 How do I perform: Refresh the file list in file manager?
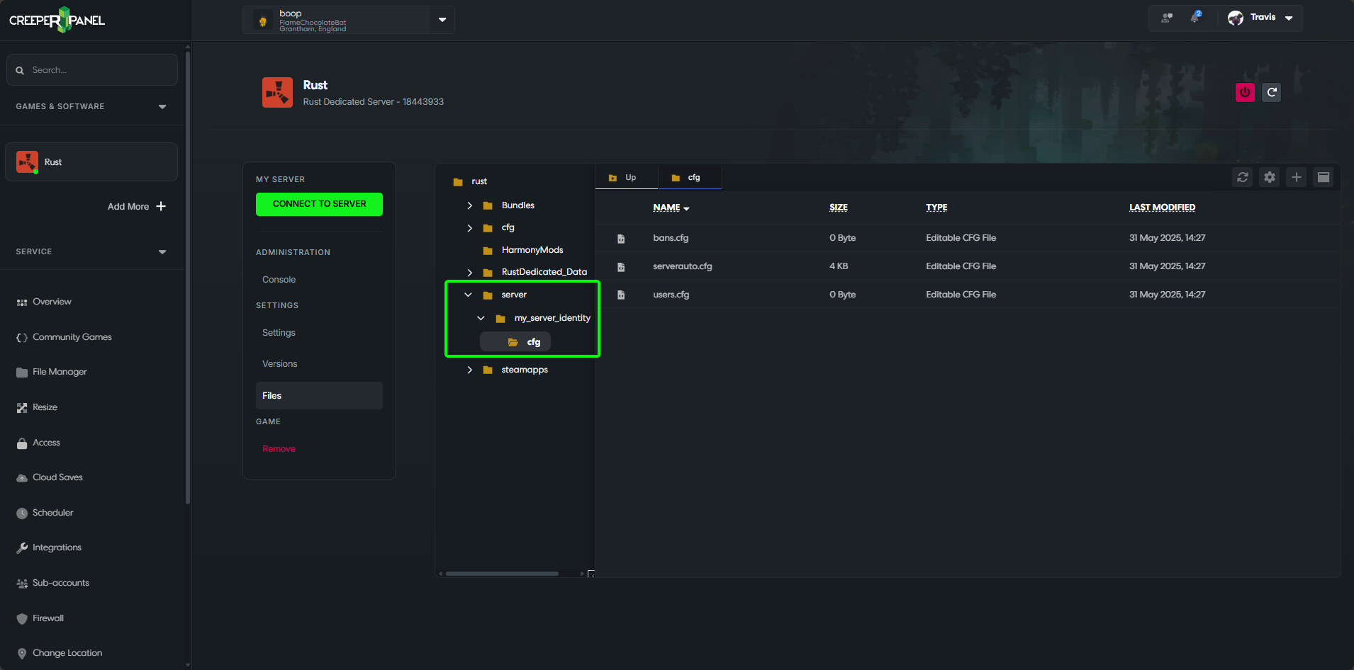point(1243,177)
